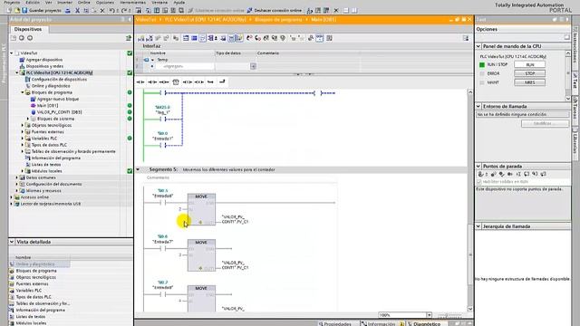This screenshot has height=326, width=580.
Task: Click the Print icon in main toolbar
Action: (x=68, y=10)
